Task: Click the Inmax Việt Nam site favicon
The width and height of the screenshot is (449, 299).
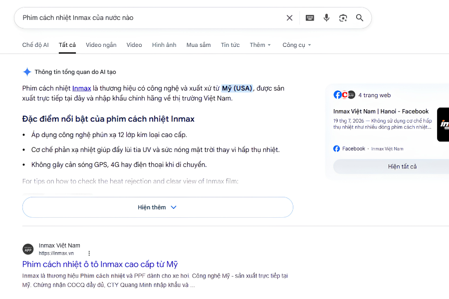Action: [x=28, y=249]
